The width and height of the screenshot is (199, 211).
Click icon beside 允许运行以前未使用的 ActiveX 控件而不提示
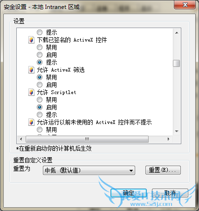(x=31, y=122)
